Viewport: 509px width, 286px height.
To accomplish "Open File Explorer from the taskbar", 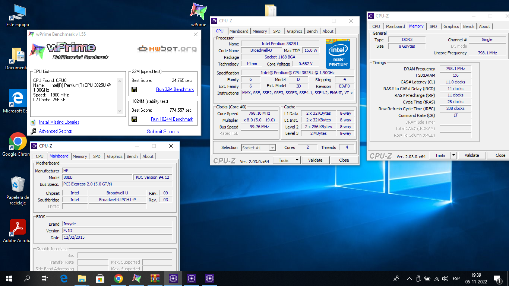I will coord(82,278).
